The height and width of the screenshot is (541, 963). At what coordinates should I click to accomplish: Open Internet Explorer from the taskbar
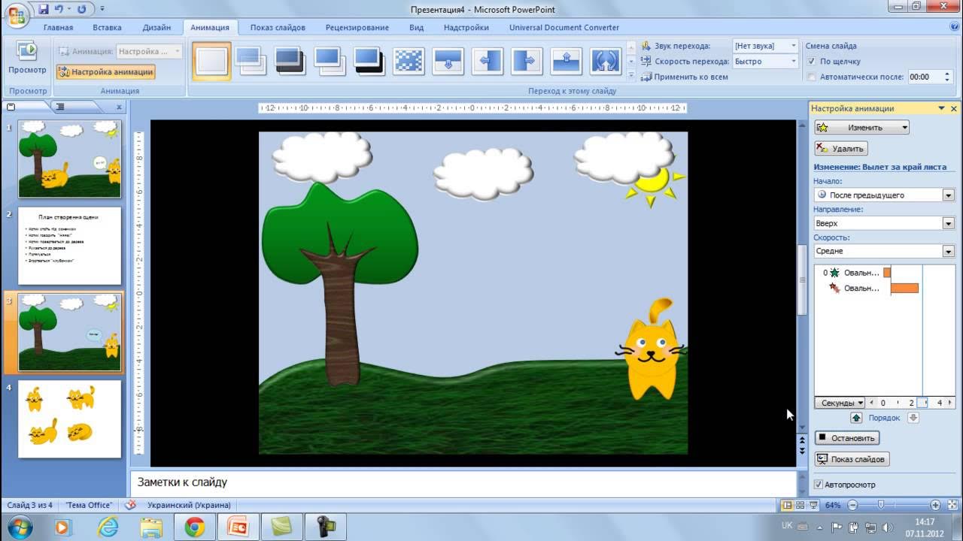[108, 527]
